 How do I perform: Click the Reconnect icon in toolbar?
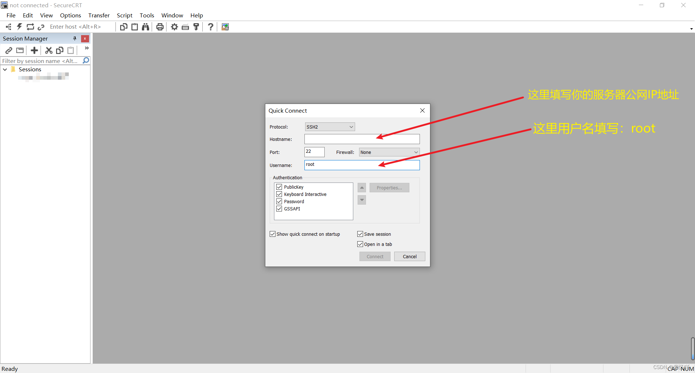click(x=30, y=27)
